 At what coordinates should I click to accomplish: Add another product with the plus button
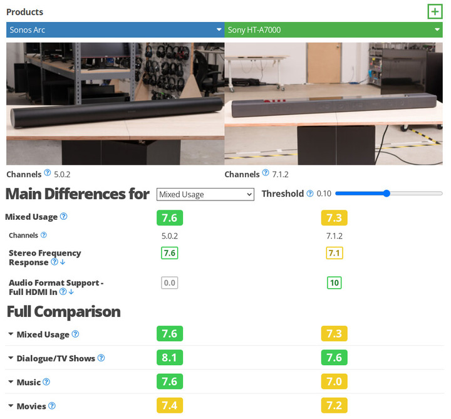[435, 12]
